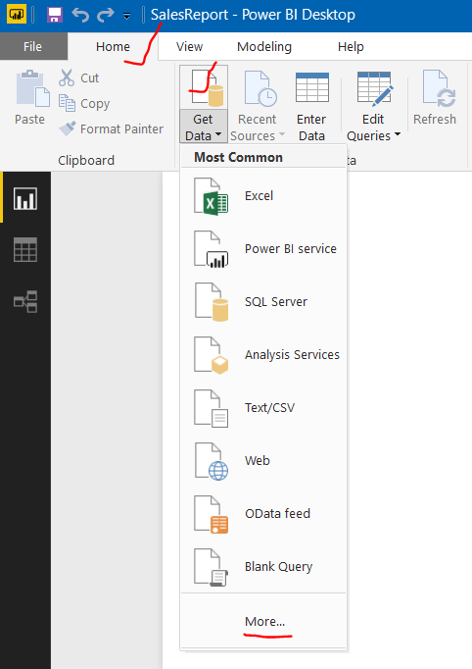Image resolution: width=472 pixels, height=669 pixels.
Task: Click the Cut scissors icon
Action: (67, 77)
